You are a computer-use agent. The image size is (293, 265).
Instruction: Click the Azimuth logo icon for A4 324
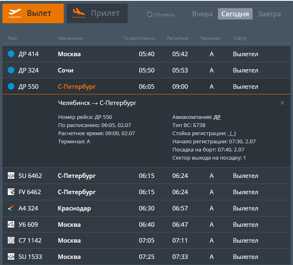(x=11, y=208)
